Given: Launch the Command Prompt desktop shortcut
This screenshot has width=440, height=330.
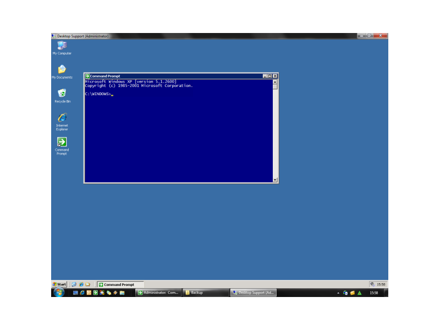Looking at the screenshot, I should (x=62, y=143).
